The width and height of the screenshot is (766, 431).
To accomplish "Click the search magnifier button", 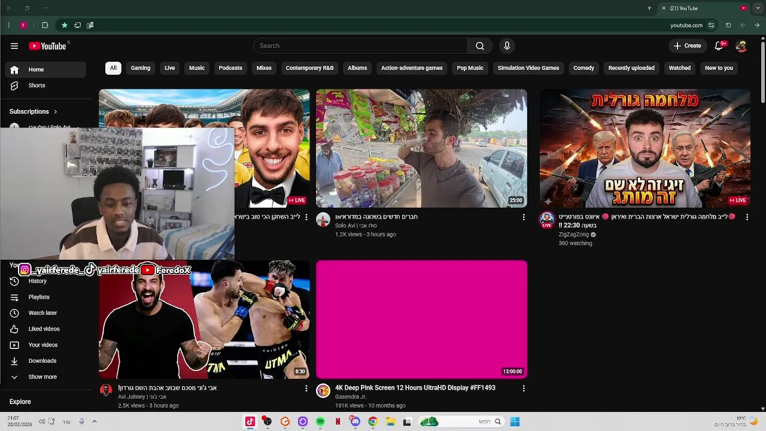I will click(480, 46).
